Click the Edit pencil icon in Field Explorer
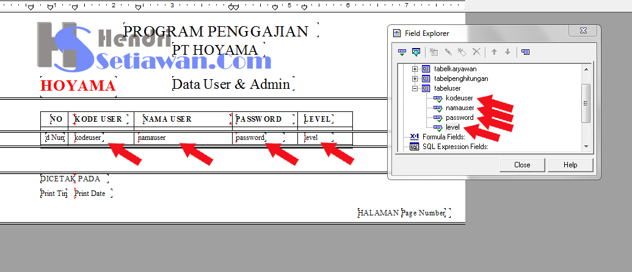 (448, 52)
